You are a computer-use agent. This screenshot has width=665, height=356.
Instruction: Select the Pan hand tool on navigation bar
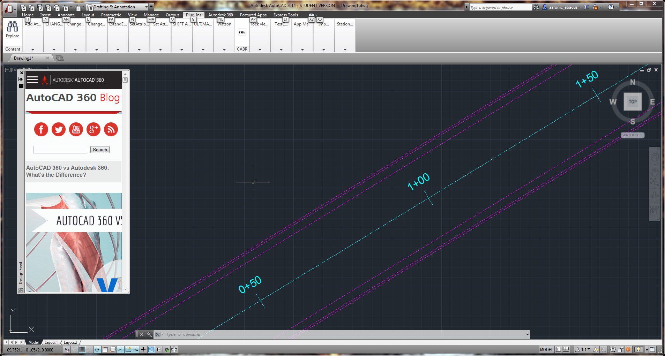[x=655, y=172]
